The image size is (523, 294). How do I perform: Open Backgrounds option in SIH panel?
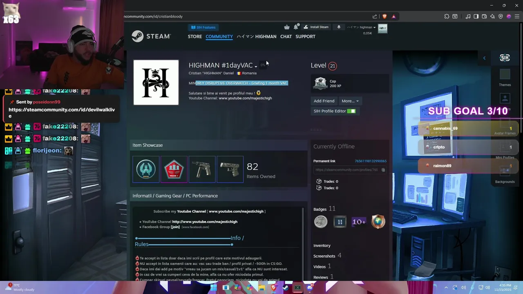click(x=505, y=175)
